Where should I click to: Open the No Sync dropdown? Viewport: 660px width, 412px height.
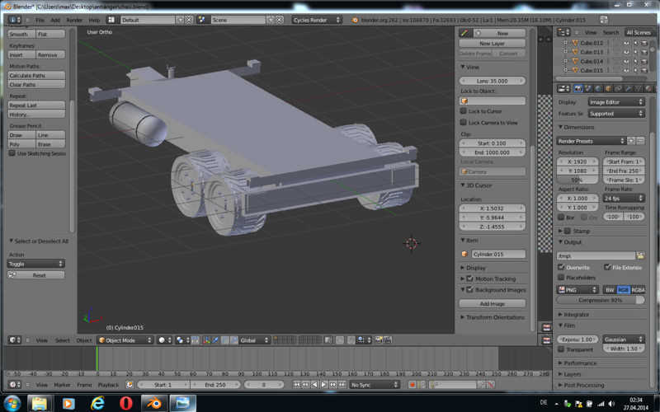(375, 385)
